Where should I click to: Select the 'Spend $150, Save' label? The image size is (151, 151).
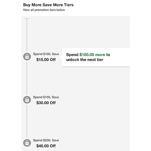46,97
